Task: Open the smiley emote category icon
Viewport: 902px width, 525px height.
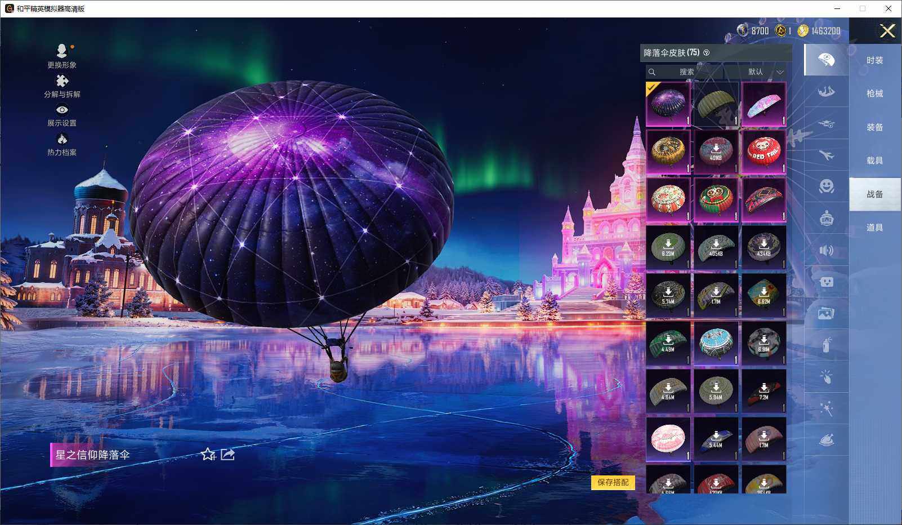Action: tap(826, 186)
